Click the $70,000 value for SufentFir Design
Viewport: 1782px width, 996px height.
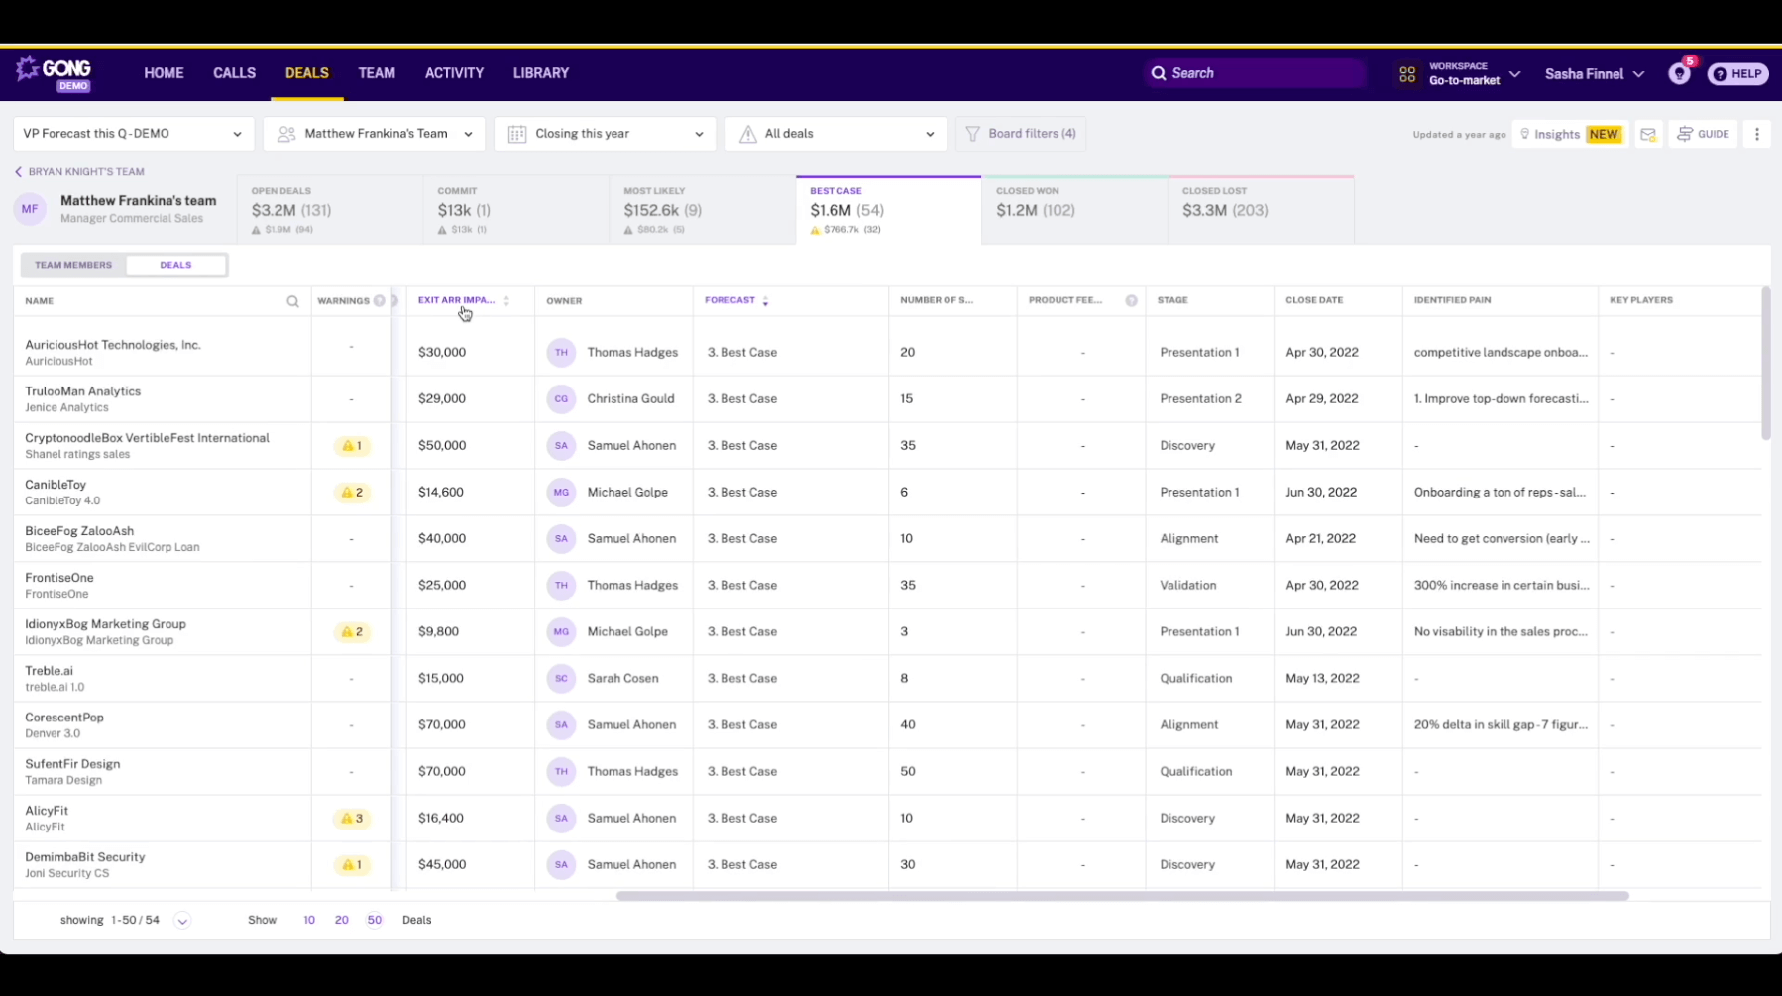pyautogui.click(x=442, y=772)
